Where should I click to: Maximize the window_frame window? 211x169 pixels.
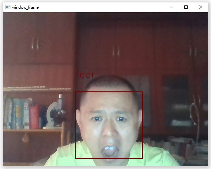click(x=186, y=7)
